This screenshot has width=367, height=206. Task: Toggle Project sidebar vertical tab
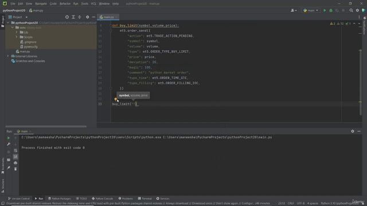tap(2, 22)
